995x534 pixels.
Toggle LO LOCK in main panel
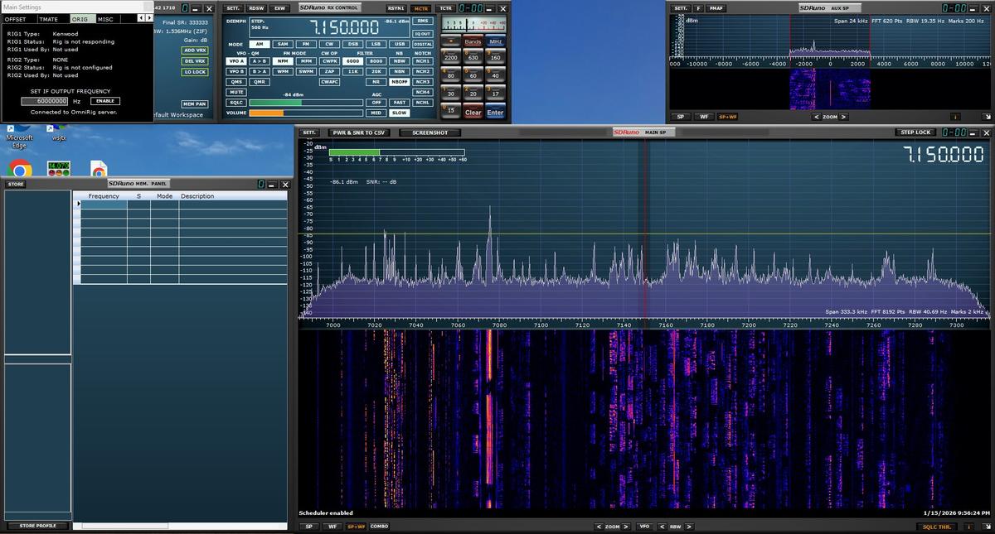pos(195,72)
